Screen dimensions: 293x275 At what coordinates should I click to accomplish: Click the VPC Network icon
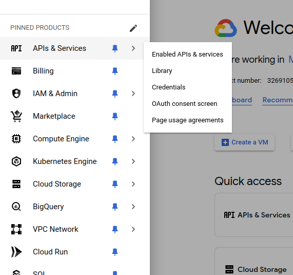click(16, 229)
